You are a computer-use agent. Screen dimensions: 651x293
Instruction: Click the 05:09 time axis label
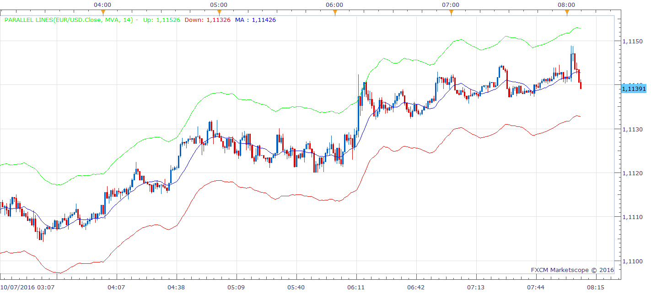pos(236,288)
